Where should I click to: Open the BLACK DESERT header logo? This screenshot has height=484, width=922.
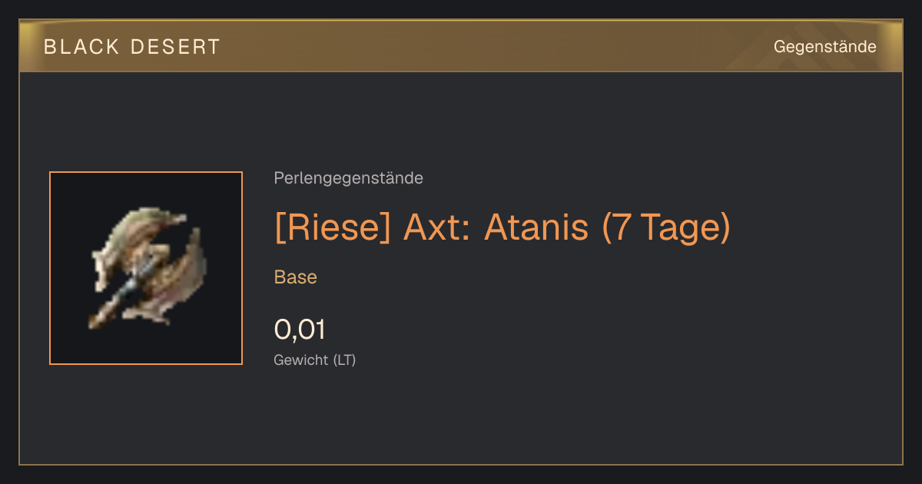point(131,47)
